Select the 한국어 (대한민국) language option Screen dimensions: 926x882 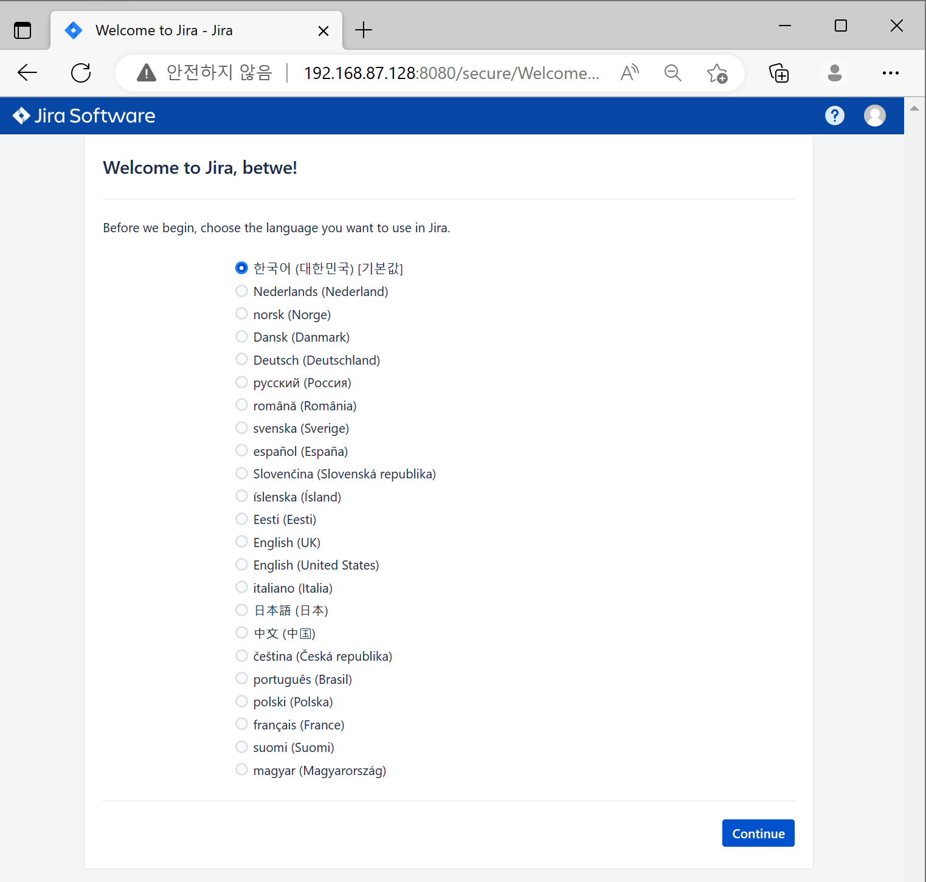click(x=241, y=268)
